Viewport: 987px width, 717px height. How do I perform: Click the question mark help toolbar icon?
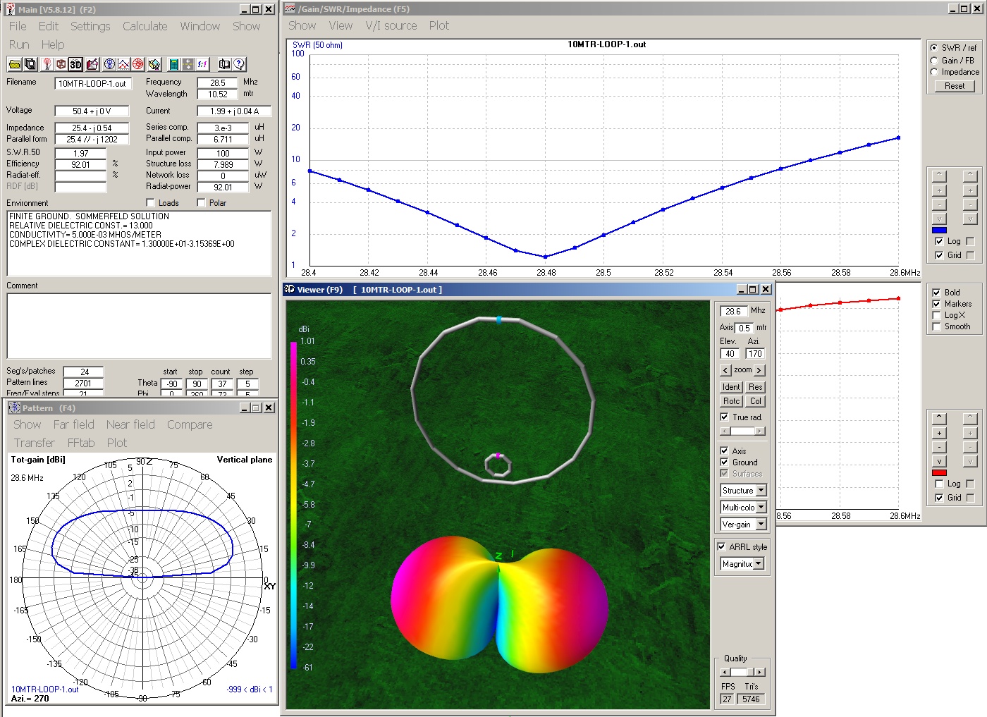240,64
